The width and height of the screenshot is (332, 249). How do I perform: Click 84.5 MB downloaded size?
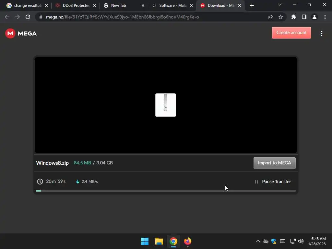pos(82,163)
